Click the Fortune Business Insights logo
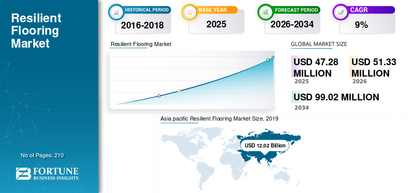 47,174
